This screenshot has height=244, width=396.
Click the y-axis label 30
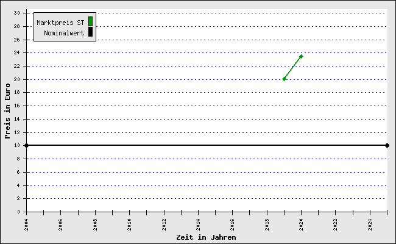click(x=17, y=13)
